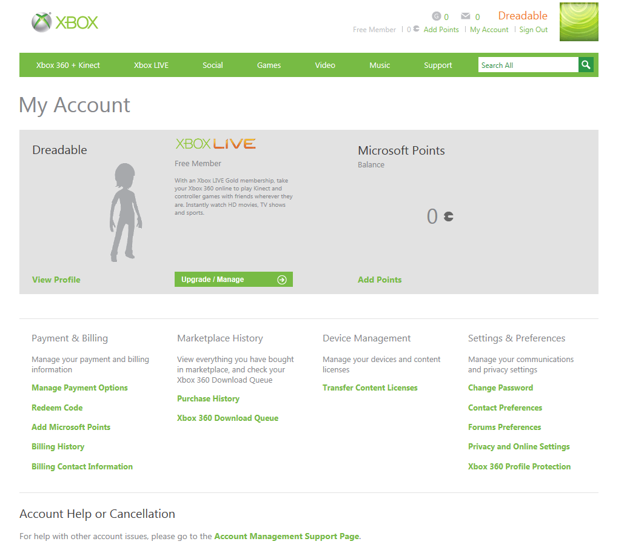Click the Marketplace History heading
Viewport: 627px width, 547px height.
pyautogui.click(x=220, y=338)
